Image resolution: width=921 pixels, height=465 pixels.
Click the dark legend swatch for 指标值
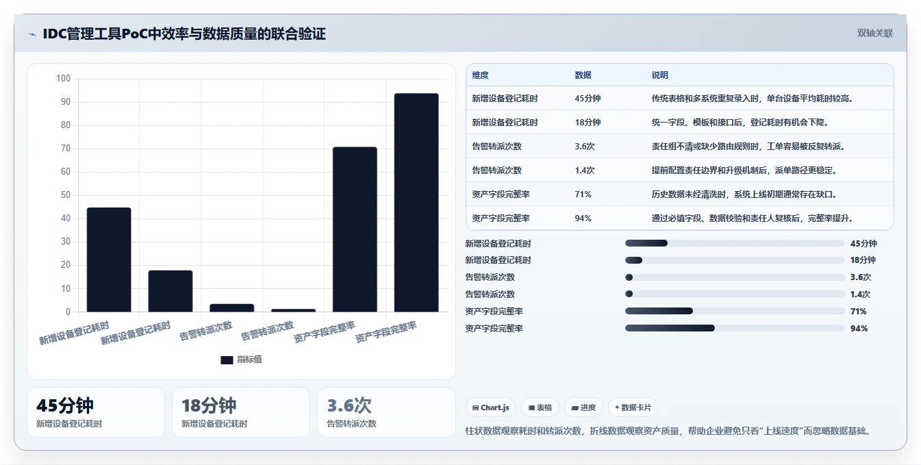click(x=227, y=360)
